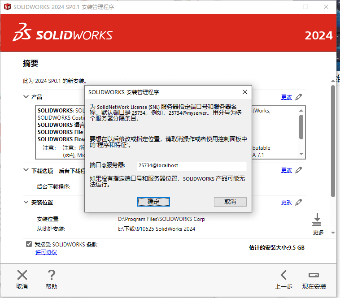
Task: Click the 估计的安装大小:9.5 GB text
Action: (277, 247)
